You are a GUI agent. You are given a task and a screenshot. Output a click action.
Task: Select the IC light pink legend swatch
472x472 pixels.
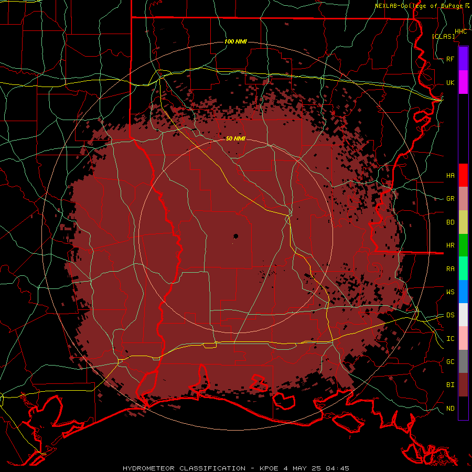tap(463, 338)
